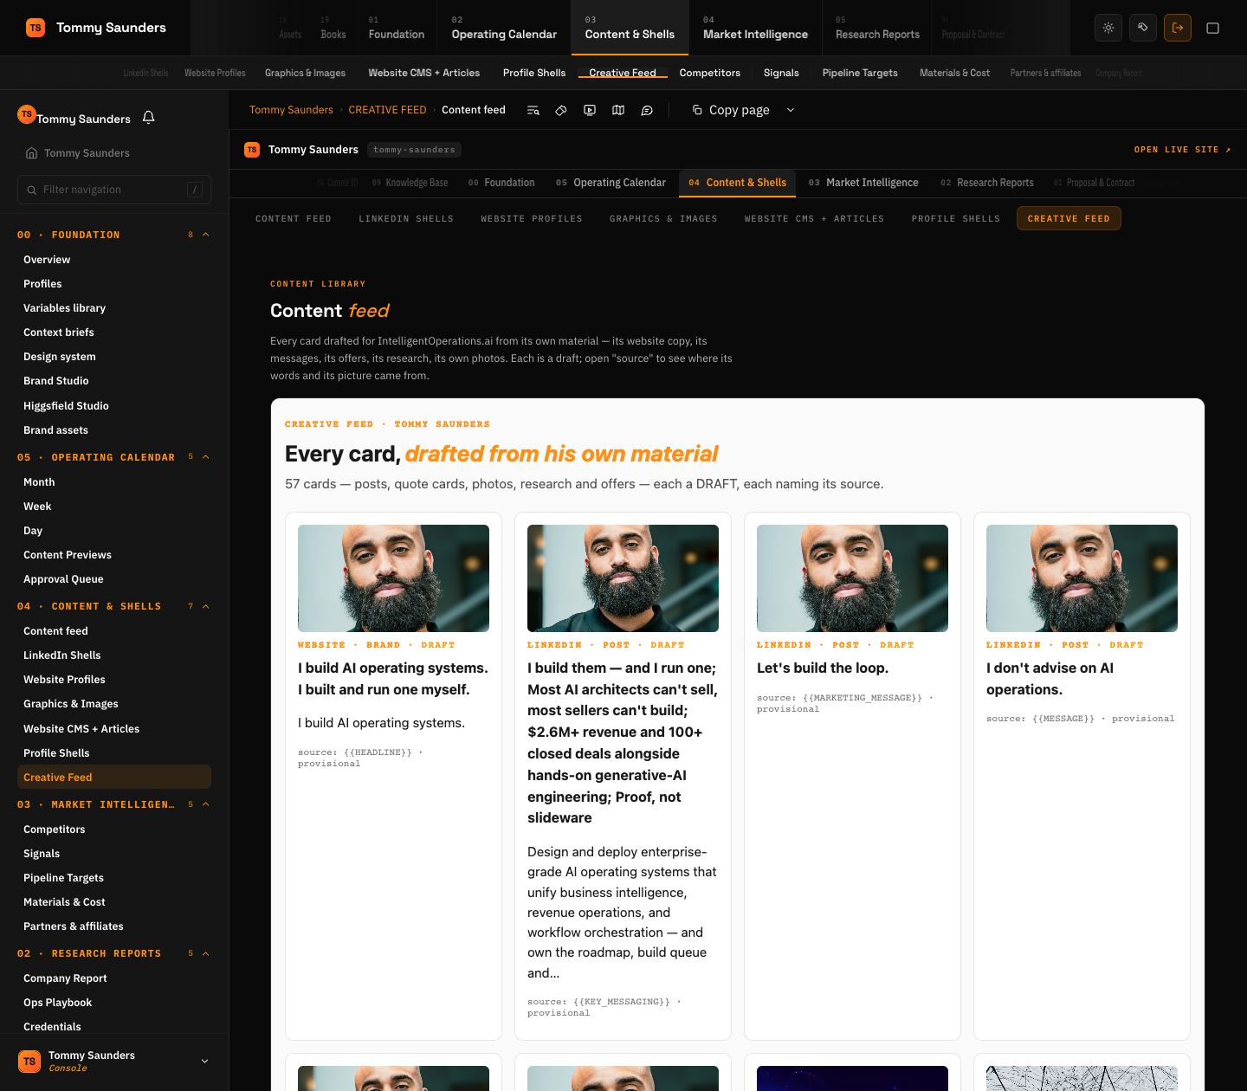Click the search-list icon beside the Content feed breadcrumb
This screenshot has width=1247, height=1091.
(533, 110)
